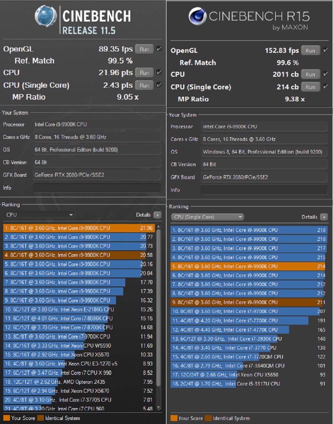Open Details arrow in Cinebench 11.5 ranking
Viewport: 333px width, 424px height.
(x=158, y=215)
